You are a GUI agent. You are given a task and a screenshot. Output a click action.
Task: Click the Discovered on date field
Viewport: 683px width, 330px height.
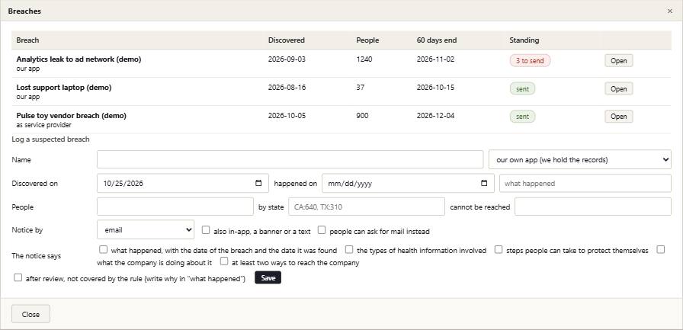[x=183, y=183]
